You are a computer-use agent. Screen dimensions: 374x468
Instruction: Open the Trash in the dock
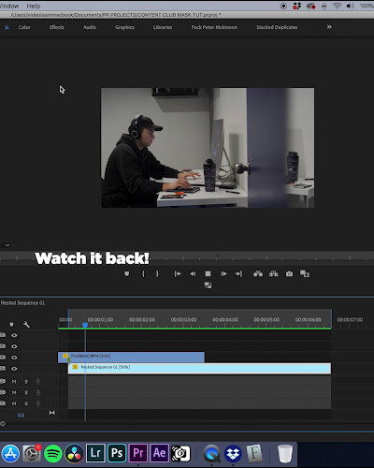[x=285, y=454]
